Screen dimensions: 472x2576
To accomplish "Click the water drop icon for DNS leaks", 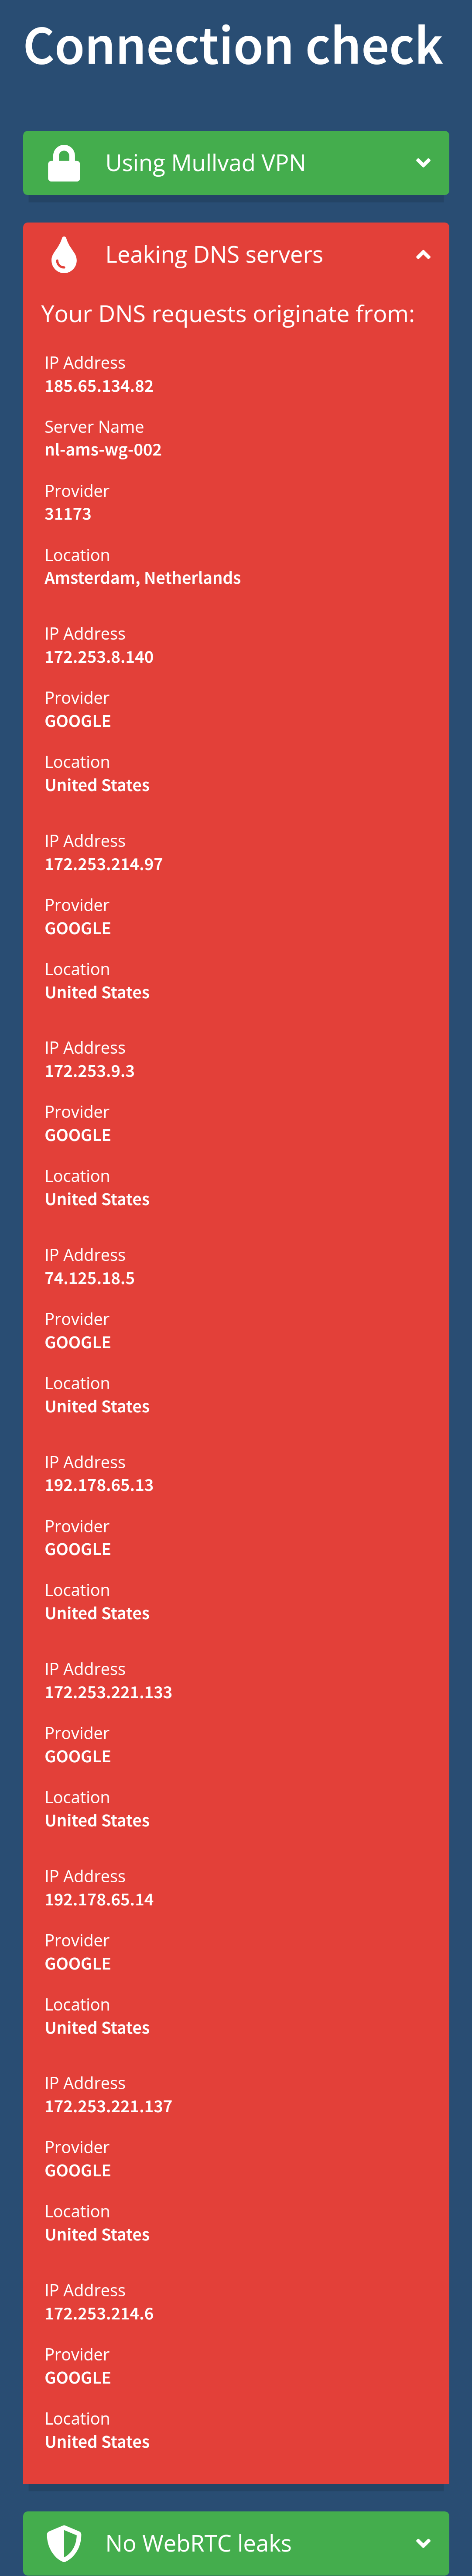I will (x=64, y=255).
